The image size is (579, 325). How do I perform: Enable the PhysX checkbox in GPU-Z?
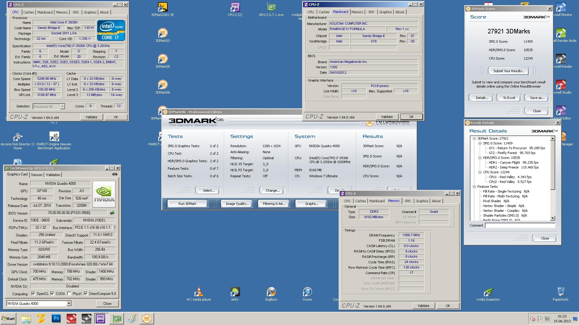(69, 294)
